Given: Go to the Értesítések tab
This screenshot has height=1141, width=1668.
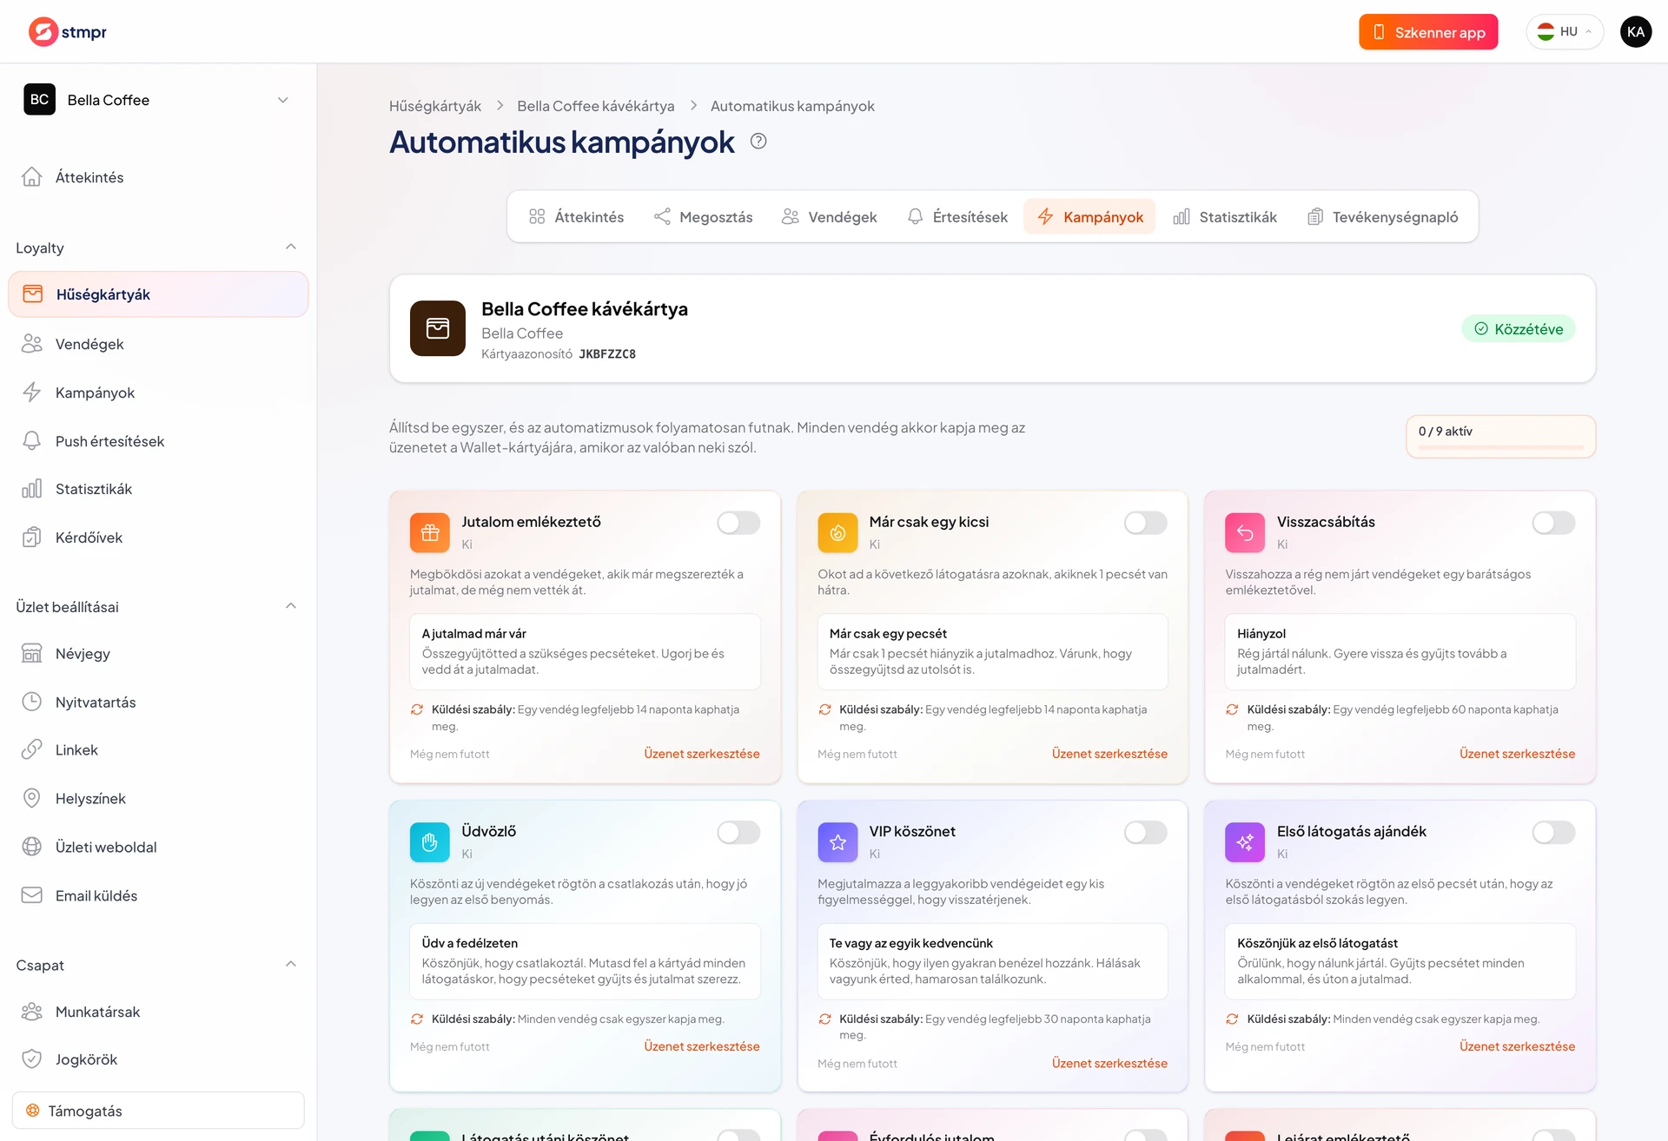Looking at the screenshot, I should (957, 216).
